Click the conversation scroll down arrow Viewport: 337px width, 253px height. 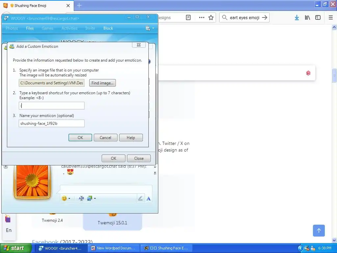(155, 167)
